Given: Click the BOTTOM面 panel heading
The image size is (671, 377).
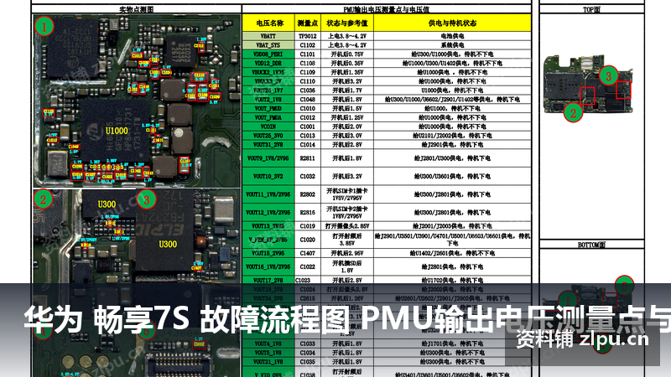Looking at the screenshot, I should [592, 245].
